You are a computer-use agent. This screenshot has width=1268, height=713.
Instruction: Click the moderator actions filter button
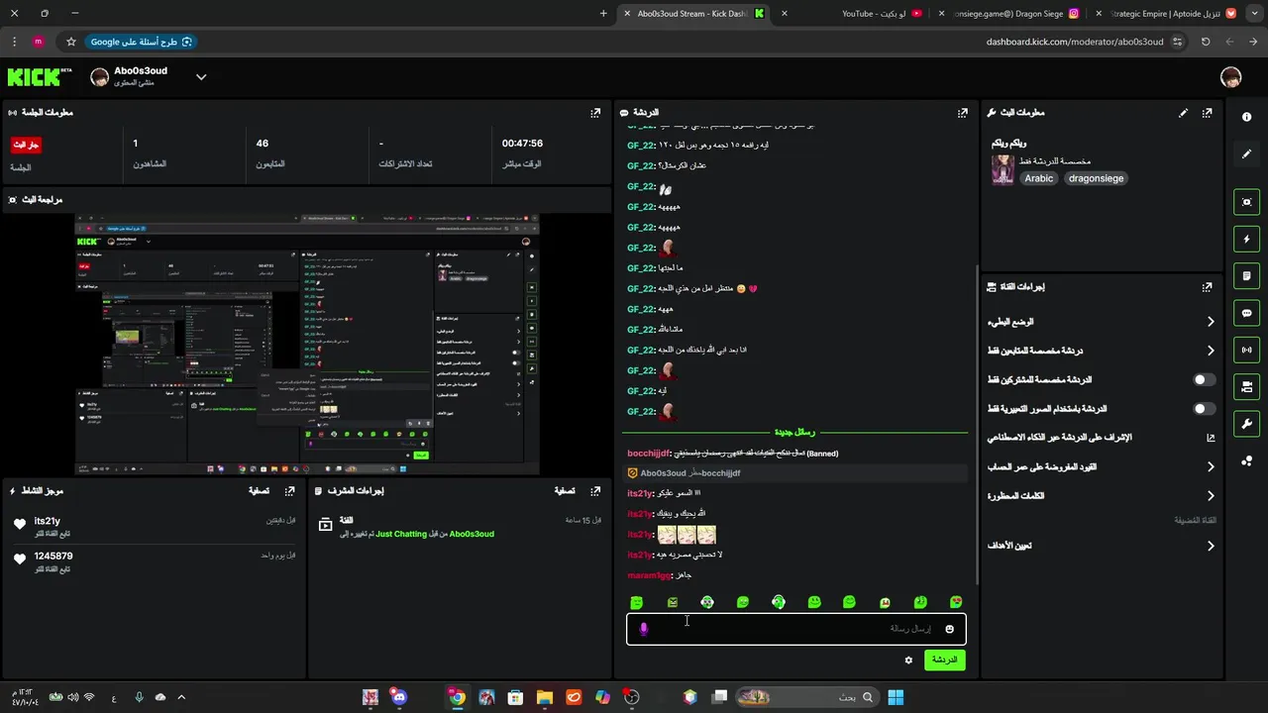(564, 491)
